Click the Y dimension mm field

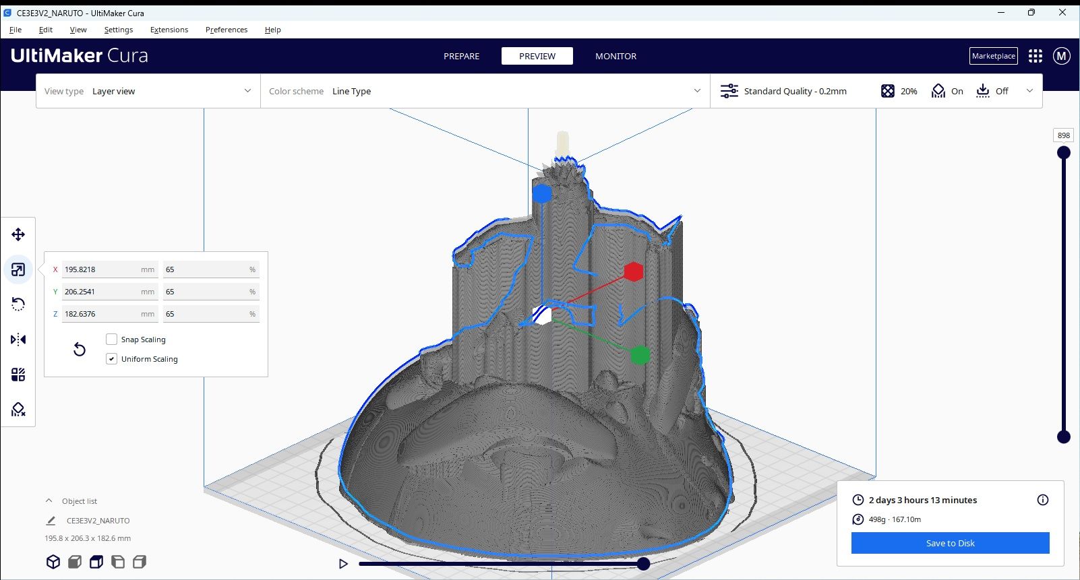click(110, 292)
